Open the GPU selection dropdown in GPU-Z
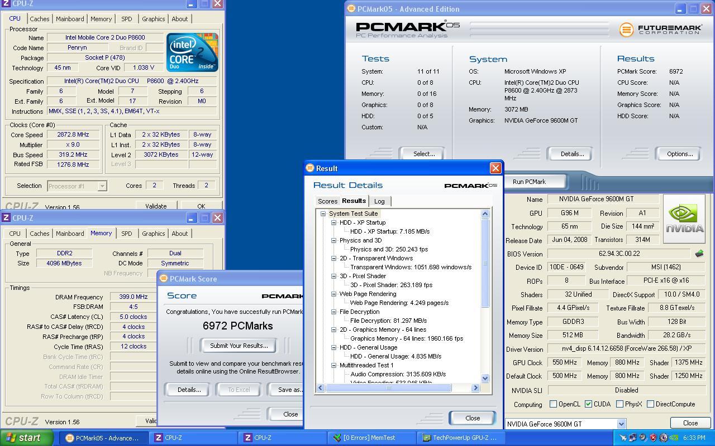The width and height of the screenshot is (715, 446). (x=621, y=424)
